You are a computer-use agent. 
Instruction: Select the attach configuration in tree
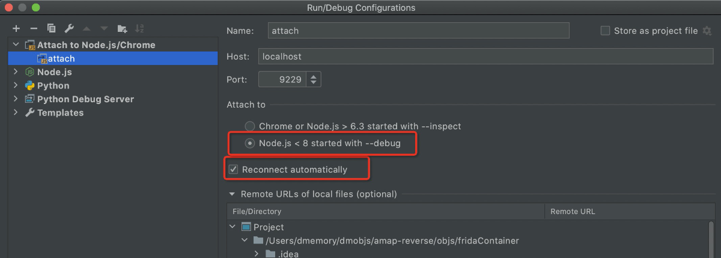click(x=61, y=58)
